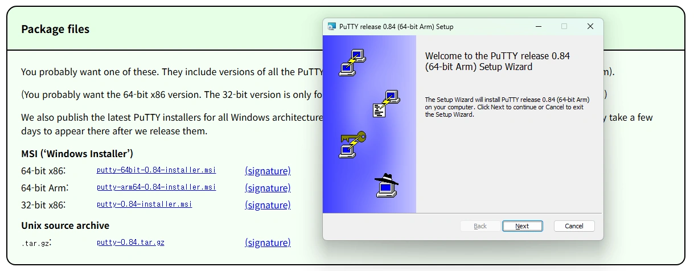Screen dimensions: 694x271
Task: Click the PuTTY Setup window title text
Action: pos(396,27)
